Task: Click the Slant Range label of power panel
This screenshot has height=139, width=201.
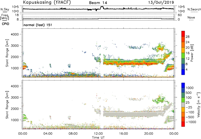Action: 7,53
